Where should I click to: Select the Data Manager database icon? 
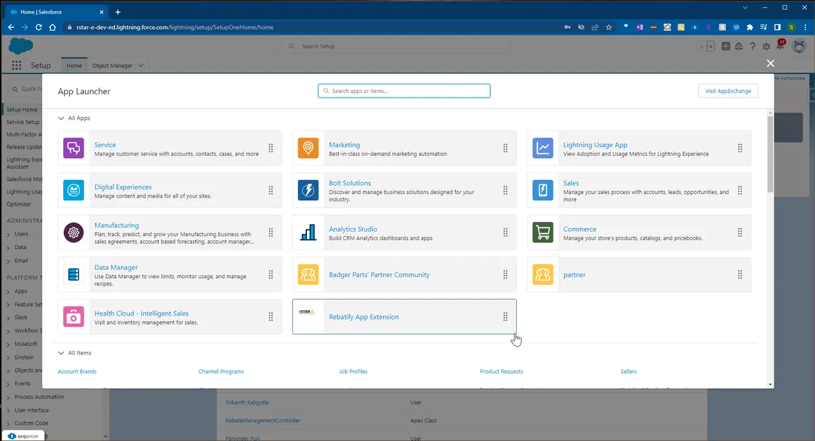[73, 274]
